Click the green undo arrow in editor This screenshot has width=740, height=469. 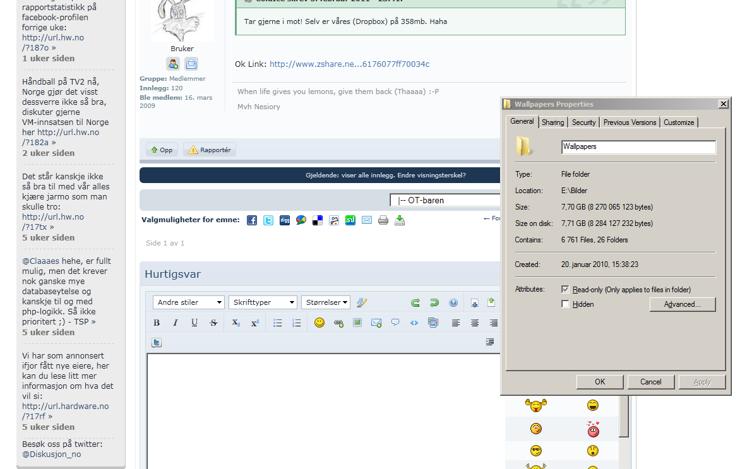[434, 302]
